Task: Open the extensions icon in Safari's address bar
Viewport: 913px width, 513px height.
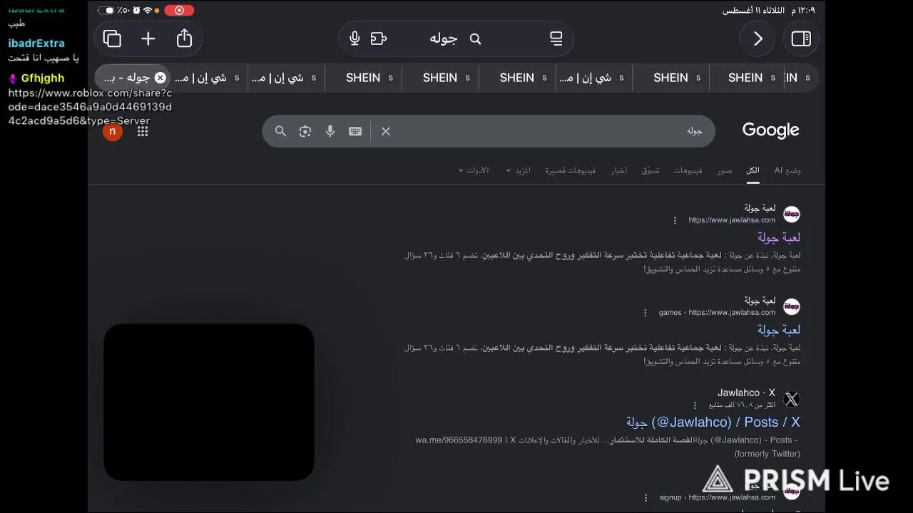Action: 379,38
